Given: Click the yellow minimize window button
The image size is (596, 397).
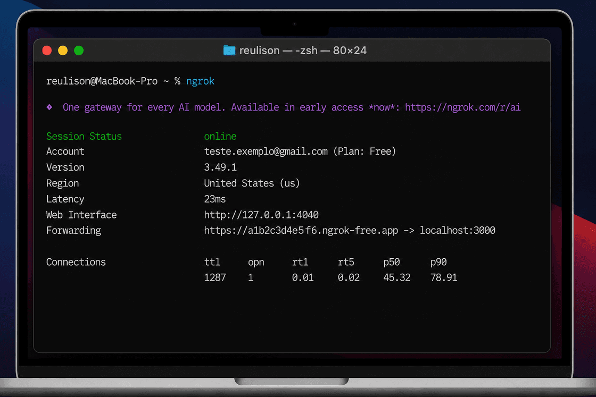Looking at the screenshot, I should tap(63, 50).
